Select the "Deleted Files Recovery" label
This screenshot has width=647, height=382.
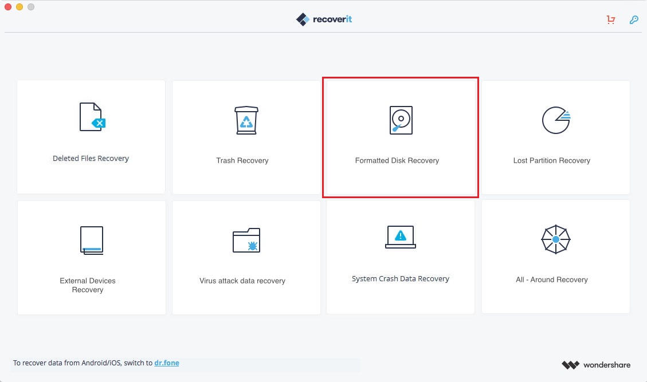91,159
